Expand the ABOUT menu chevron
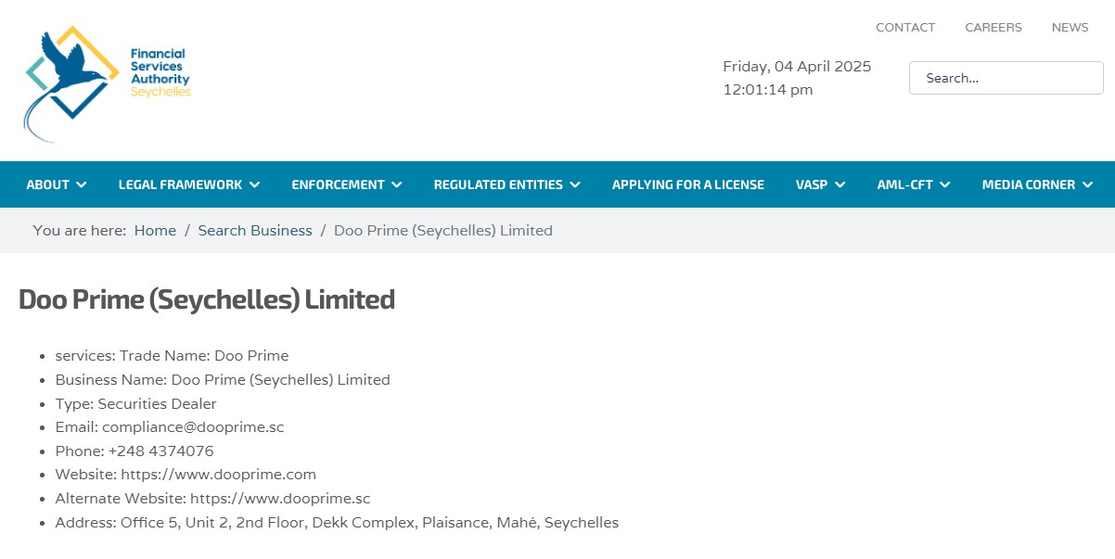The image size is (1115, 559). (x=82, y=184)
